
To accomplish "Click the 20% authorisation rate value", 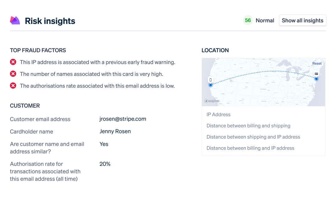I will pos(105,164).
